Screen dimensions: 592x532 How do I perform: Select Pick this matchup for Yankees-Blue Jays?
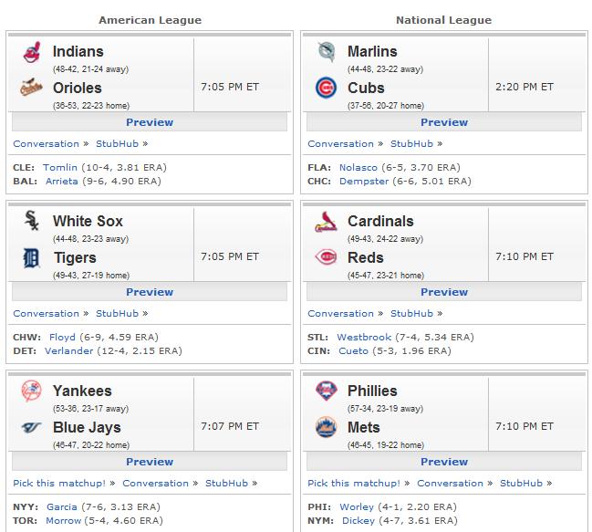point(59,483)
